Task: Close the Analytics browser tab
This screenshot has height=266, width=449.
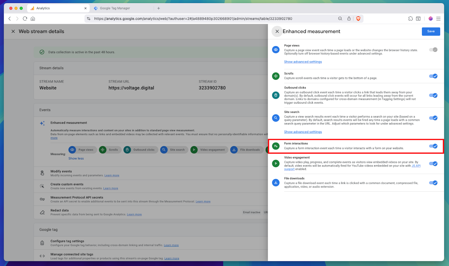Action: (86, 8)
